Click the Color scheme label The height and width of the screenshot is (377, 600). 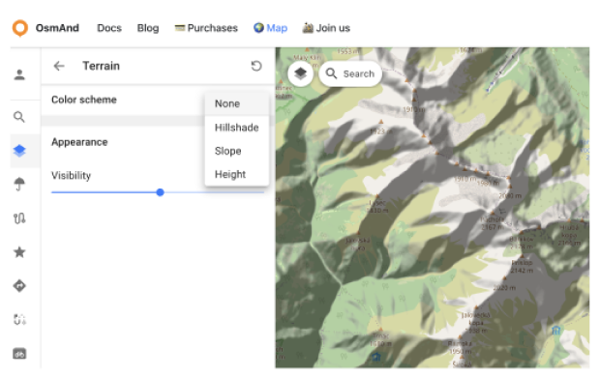84,100
